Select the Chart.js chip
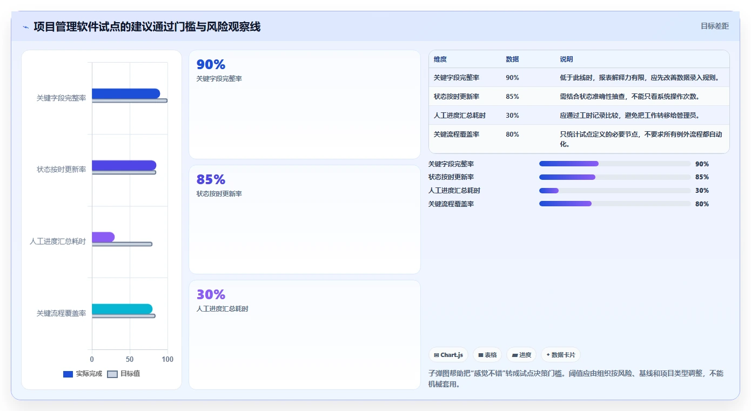The image size is (751, 411). (x=448, y=355)
